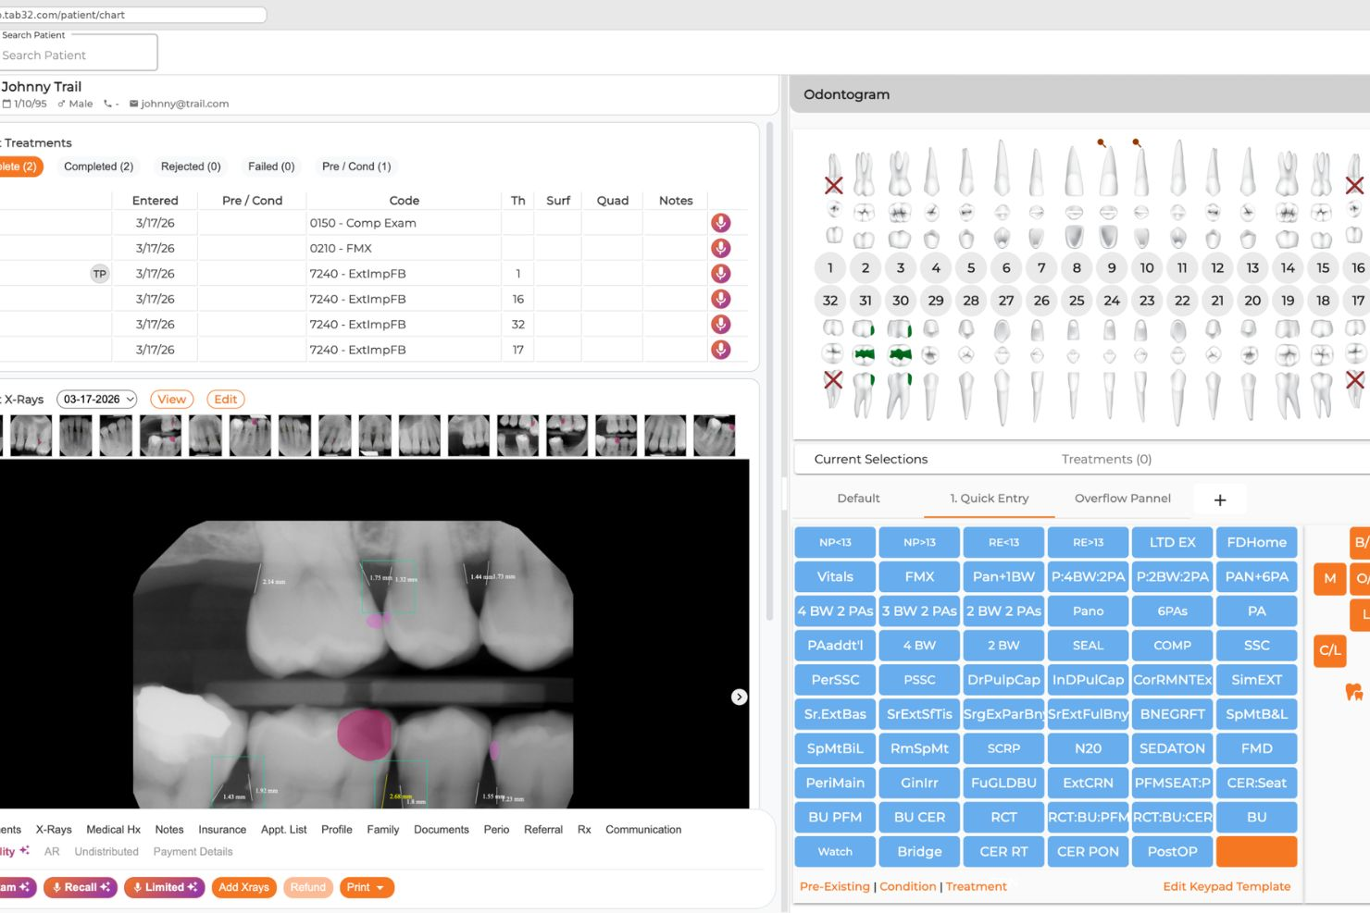Select tooth number 3 on odontogram
The width and height of the screenshot is (1370, 913).
[x=901, y=268]
